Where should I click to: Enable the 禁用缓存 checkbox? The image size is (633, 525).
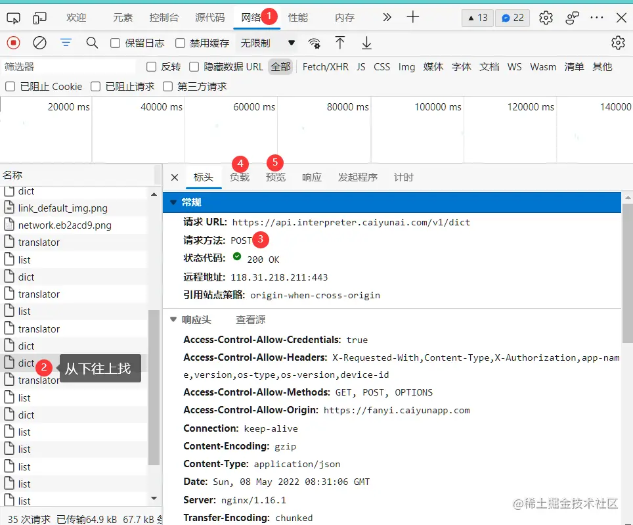181,43
